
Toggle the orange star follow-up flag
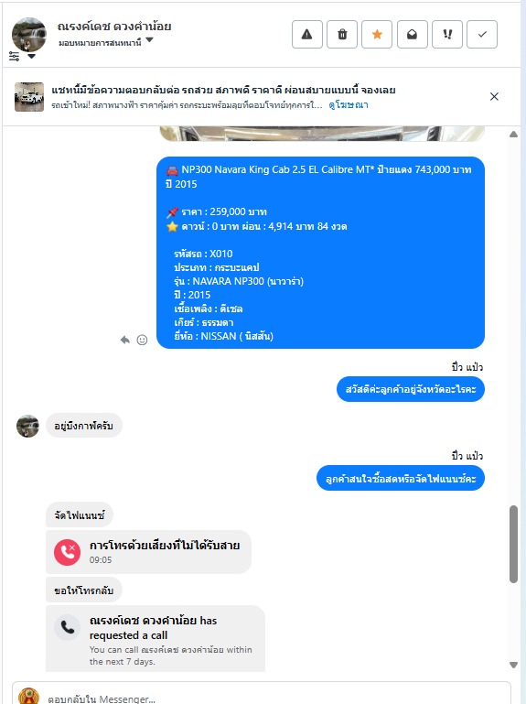coord(377,34)
